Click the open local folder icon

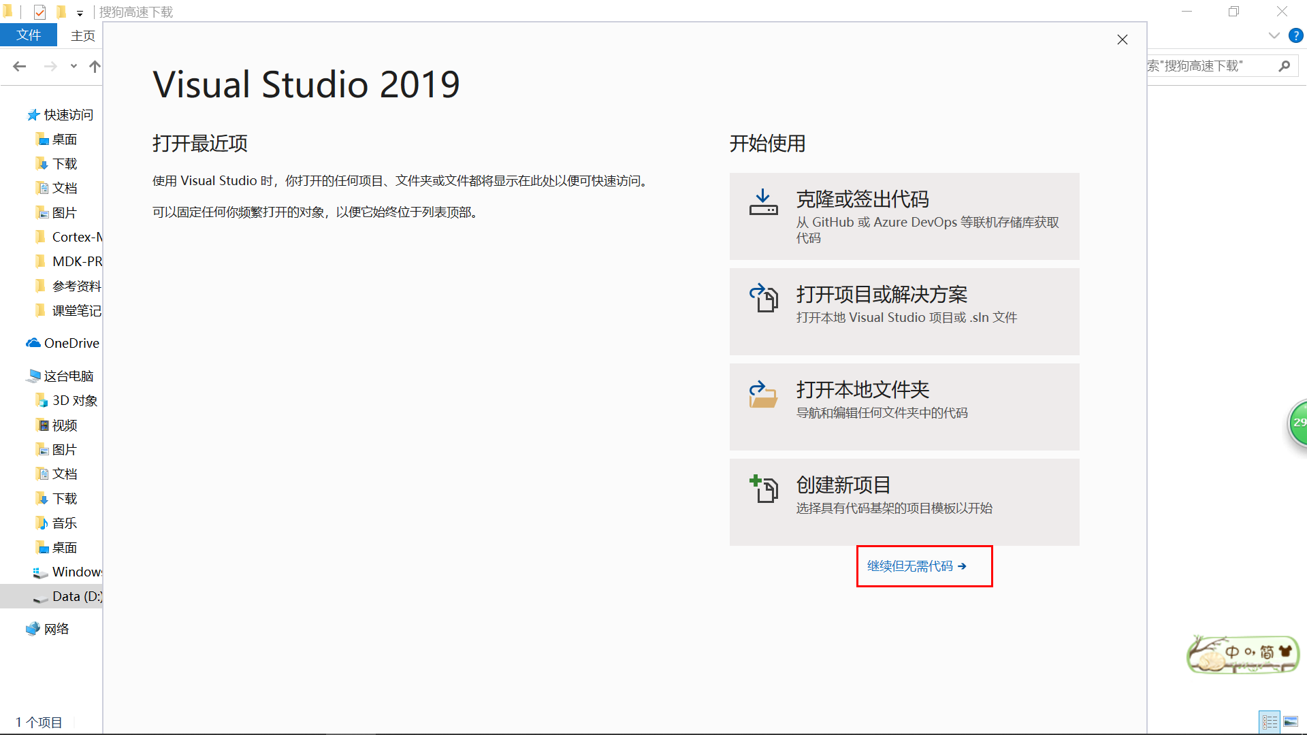(x=763, y=394)
